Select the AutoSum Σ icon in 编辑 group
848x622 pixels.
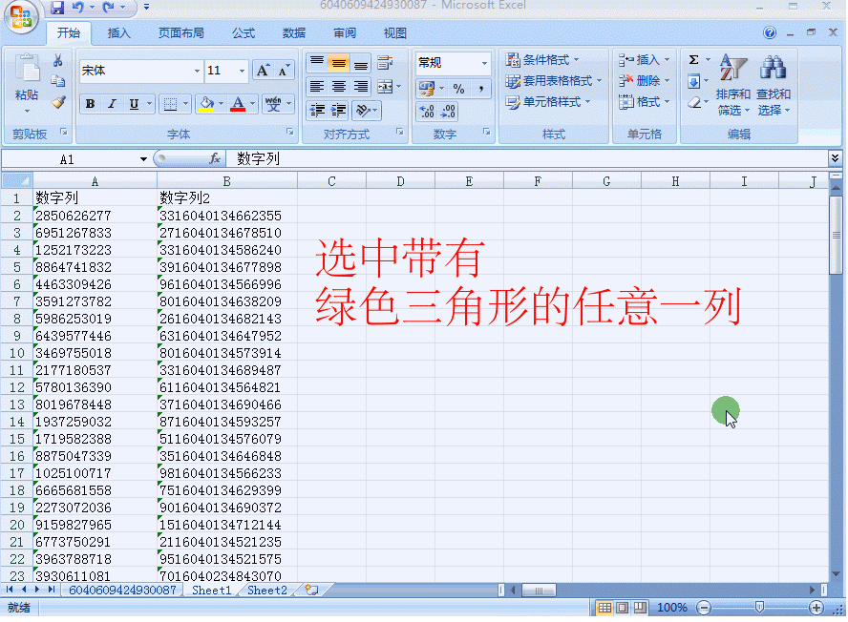pos(693,59)
